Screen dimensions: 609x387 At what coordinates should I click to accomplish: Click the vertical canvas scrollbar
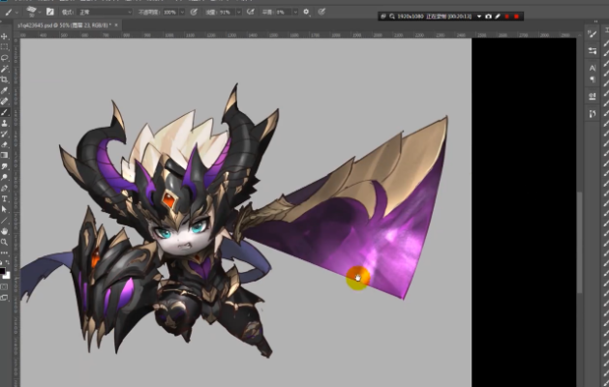[x=579, y=242]
